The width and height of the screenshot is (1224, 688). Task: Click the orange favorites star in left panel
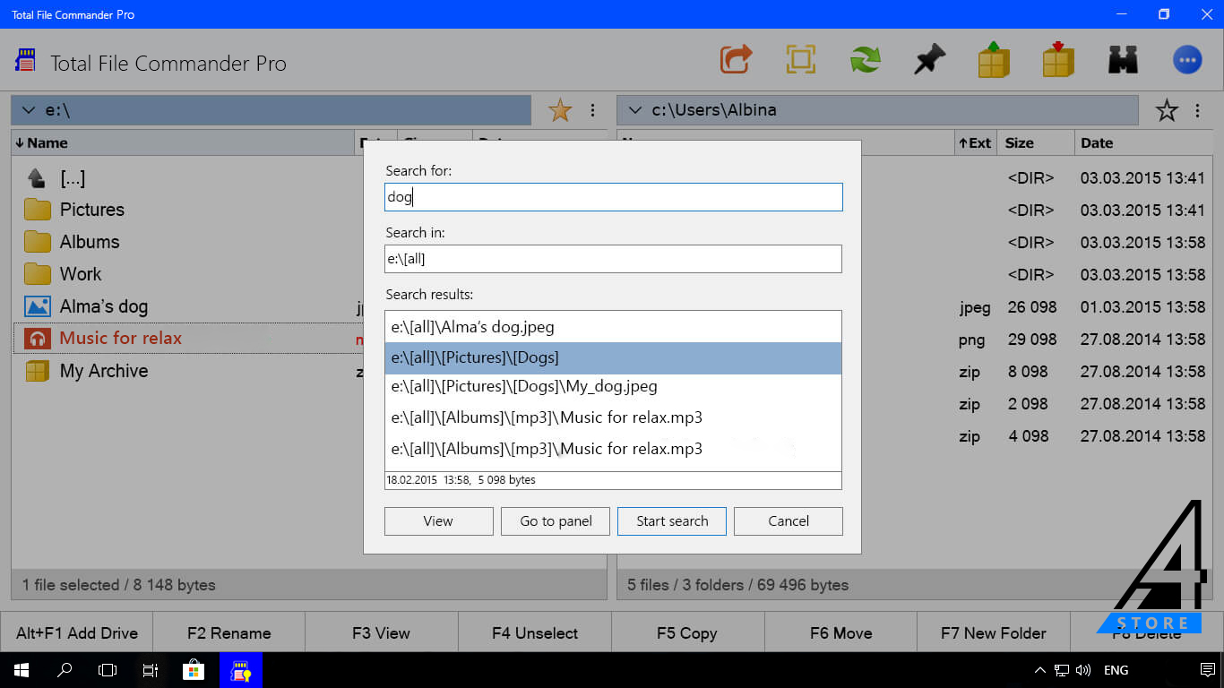[560, 110]
